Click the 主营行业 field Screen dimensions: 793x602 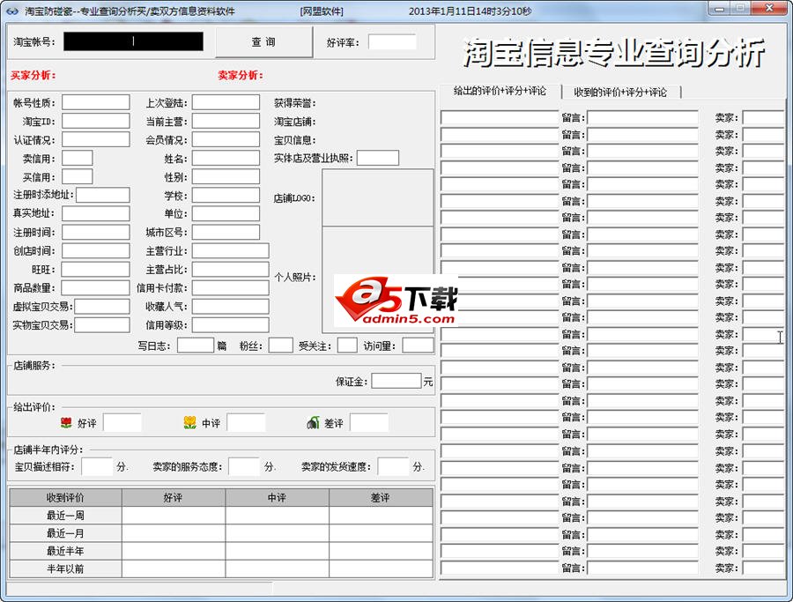point(231,250)
